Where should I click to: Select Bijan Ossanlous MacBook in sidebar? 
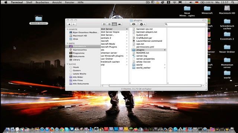[84, 33]
